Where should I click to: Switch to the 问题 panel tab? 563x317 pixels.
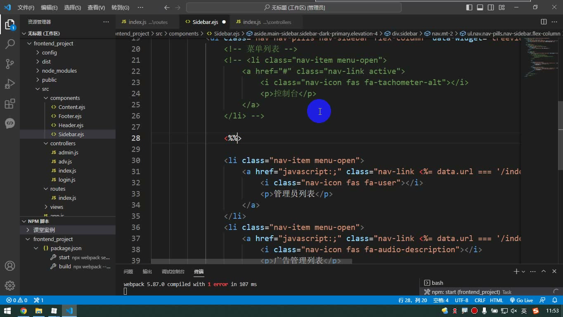tap(128, 272)
